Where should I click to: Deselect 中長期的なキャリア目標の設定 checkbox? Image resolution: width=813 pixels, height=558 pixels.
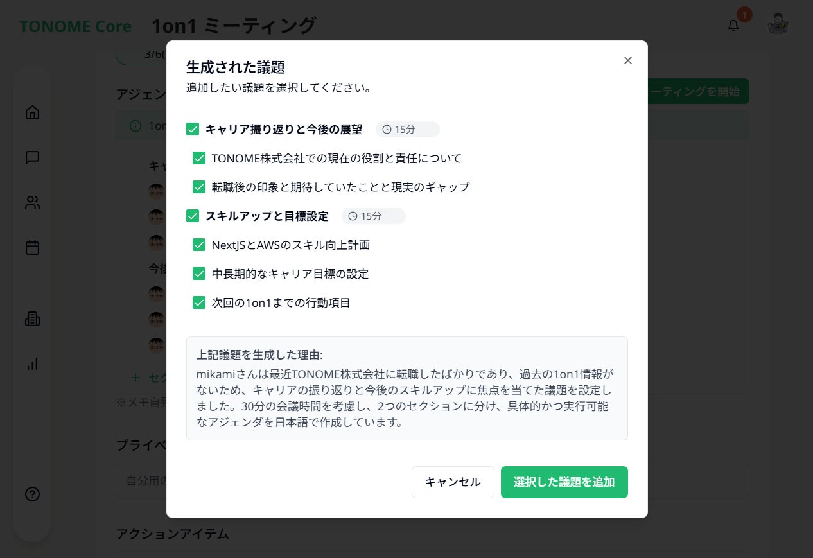tap(199, 274)
